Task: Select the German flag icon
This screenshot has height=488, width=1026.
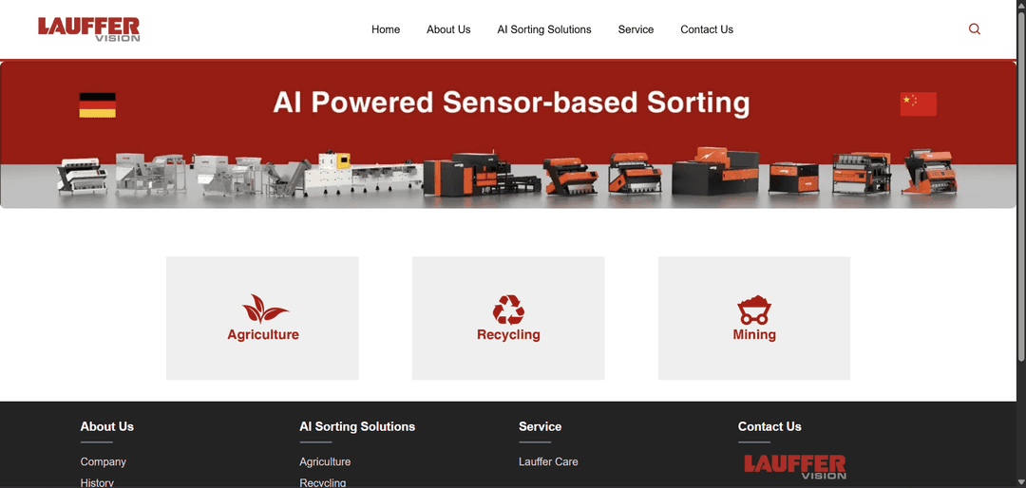Action: pyautogui.click(x=98, y=104)
